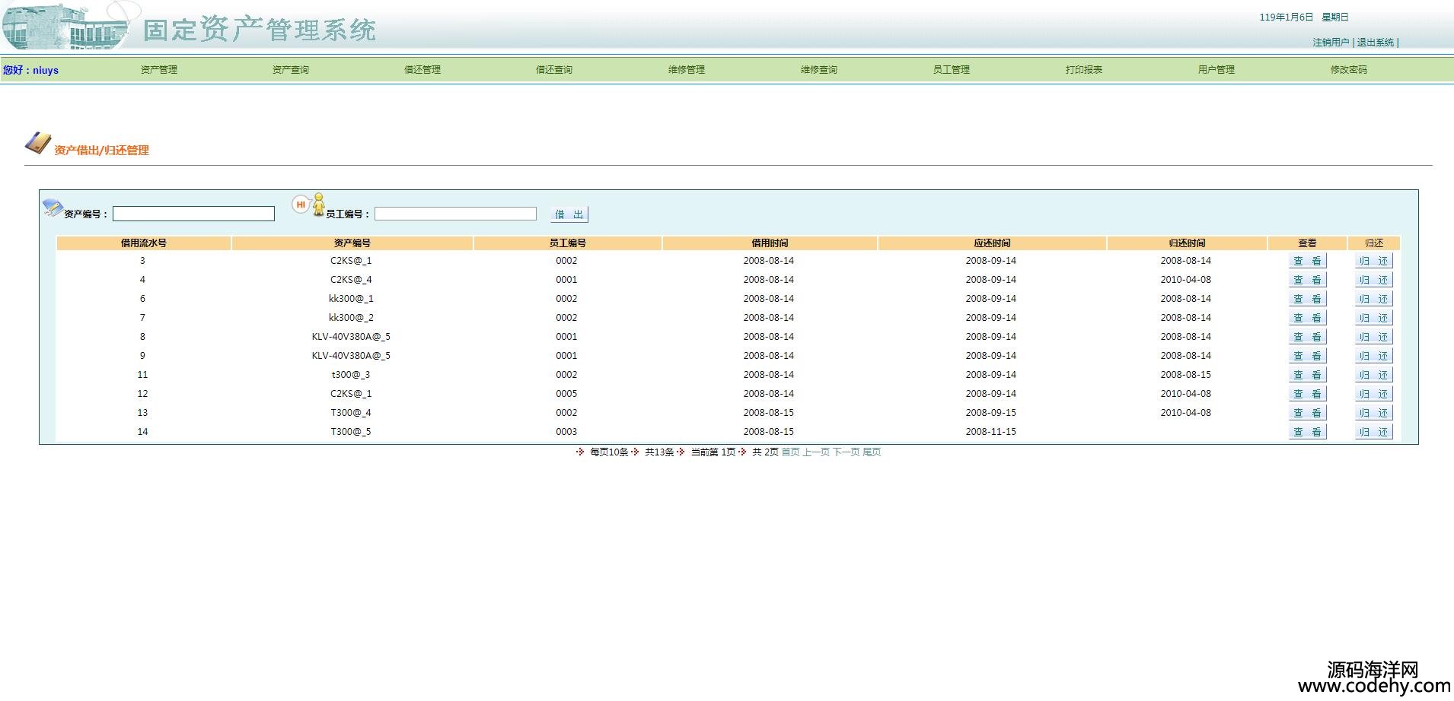
Task: Click the date text 119年1月6日
Action: pyautogui.click(x=1287, y=17)
